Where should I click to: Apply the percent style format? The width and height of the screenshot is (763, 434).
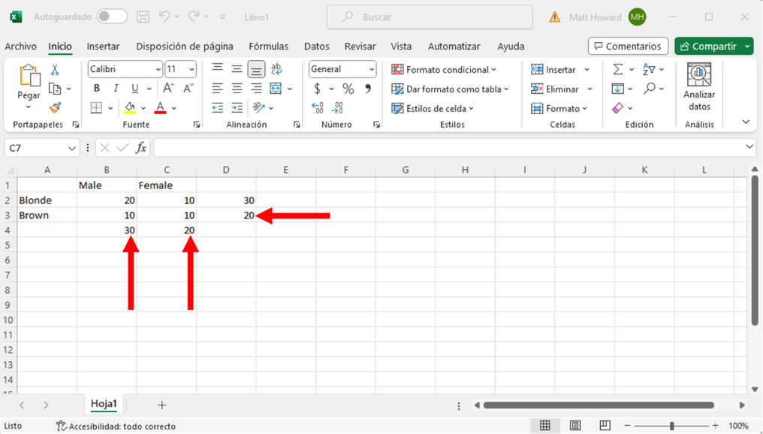(348, 89)
